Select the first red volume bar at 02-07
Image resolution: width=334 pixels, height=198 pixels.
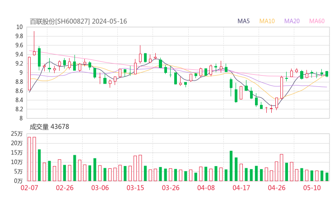tap(29, 159)
